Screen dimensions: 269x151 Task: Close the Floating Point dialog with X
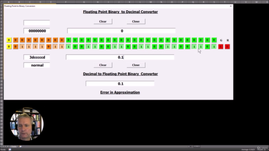coord(231,6)
